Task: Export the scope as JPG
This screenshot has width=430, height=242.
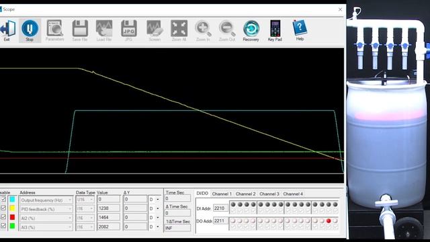Action: tap(128, 31)
